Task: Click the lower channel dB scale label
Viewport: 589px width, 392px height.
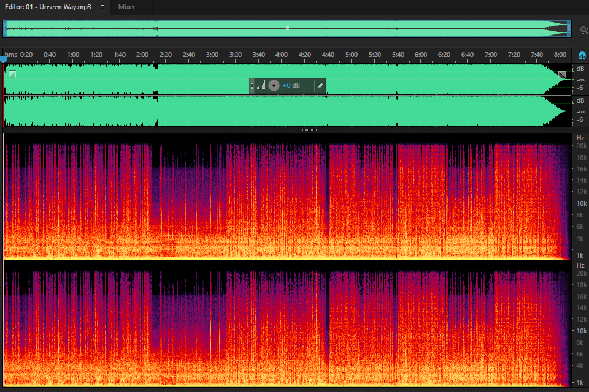Action: pos(580,100)
